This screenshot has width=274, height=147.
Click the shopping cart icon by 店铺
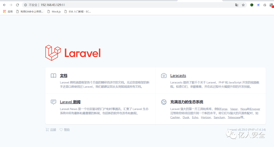click(x=47, y=130)
